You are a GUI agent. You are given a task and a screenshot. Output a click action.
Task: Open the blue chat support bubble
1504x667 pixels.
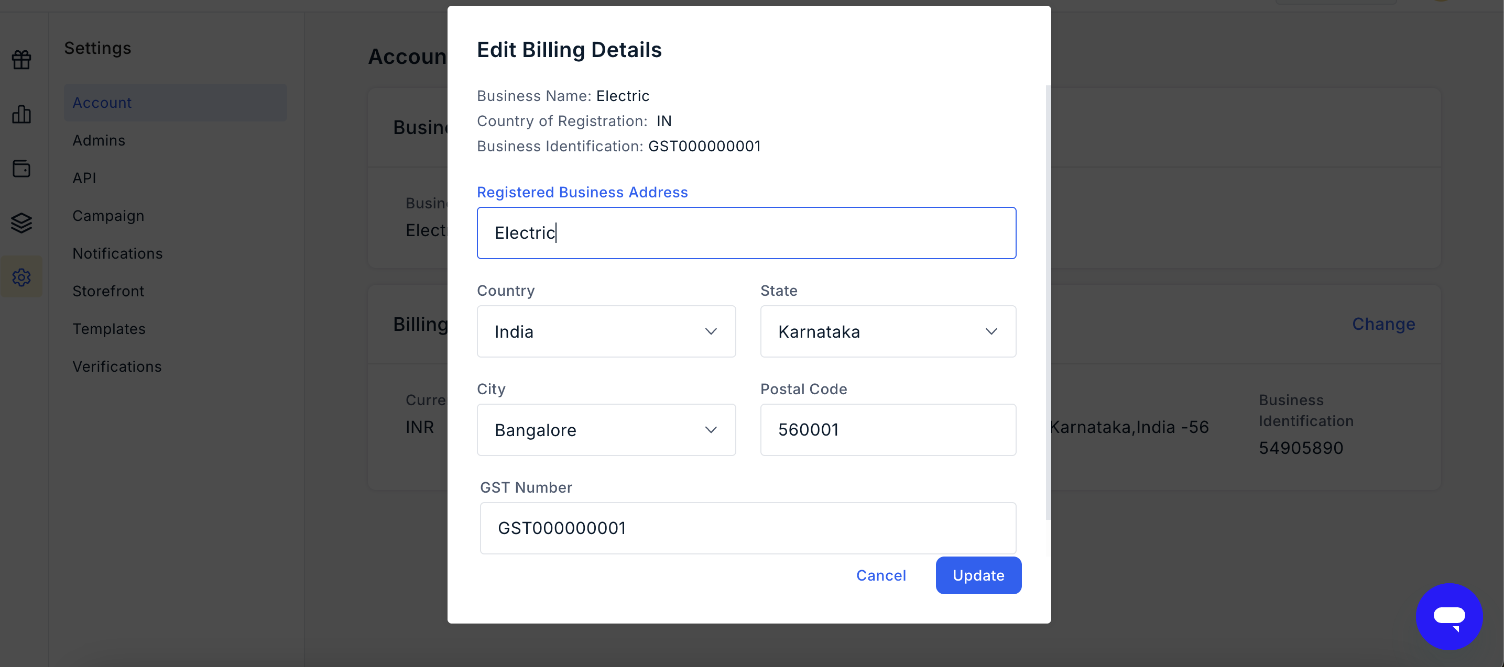(x=1449, y=616)
